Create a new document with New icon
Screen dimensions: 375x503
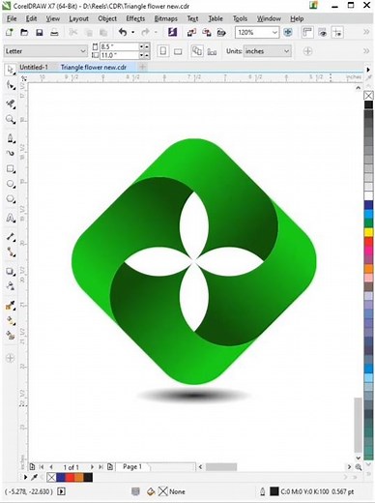point(10,32)
